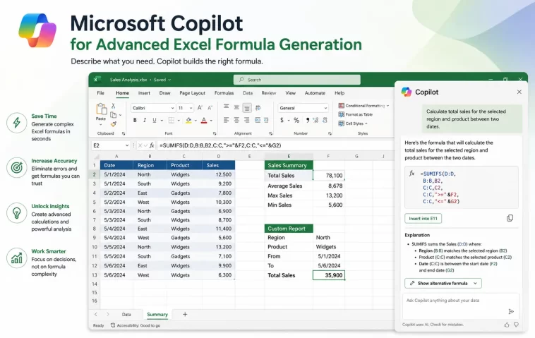This screenshot has width=535, height=338.
Task: Apply Accounting dollar format
Action: (282, 120)
